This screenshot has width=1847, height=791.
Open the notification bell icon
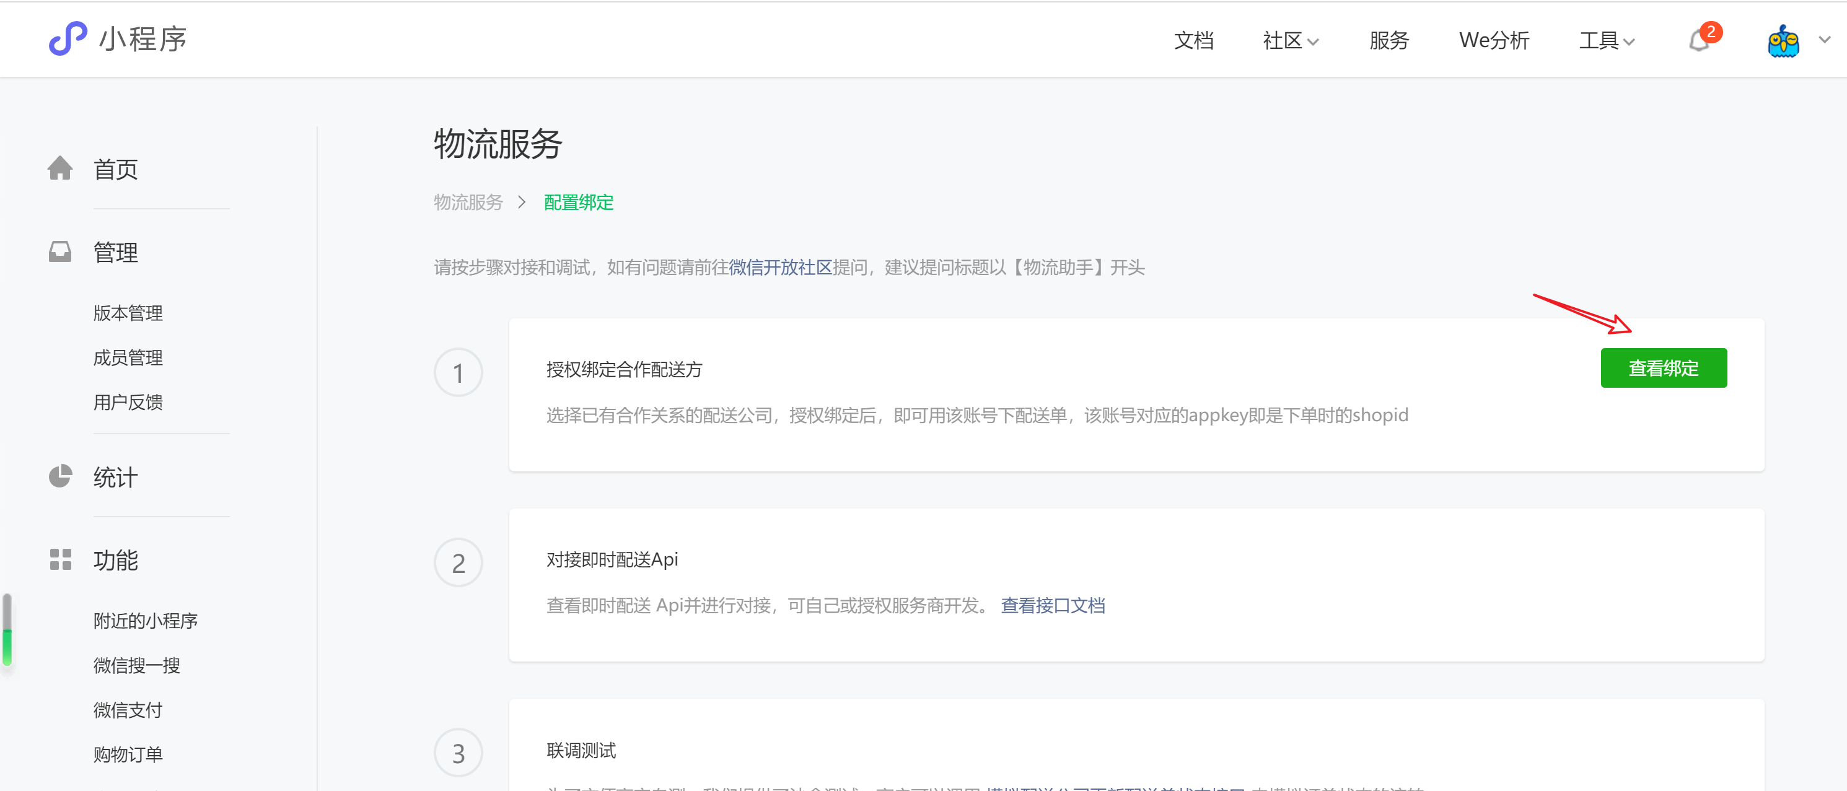(1698, 41)
